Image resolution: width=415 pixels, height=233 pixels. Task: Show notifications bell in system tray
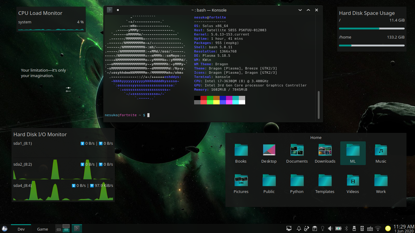pos(299,228)
